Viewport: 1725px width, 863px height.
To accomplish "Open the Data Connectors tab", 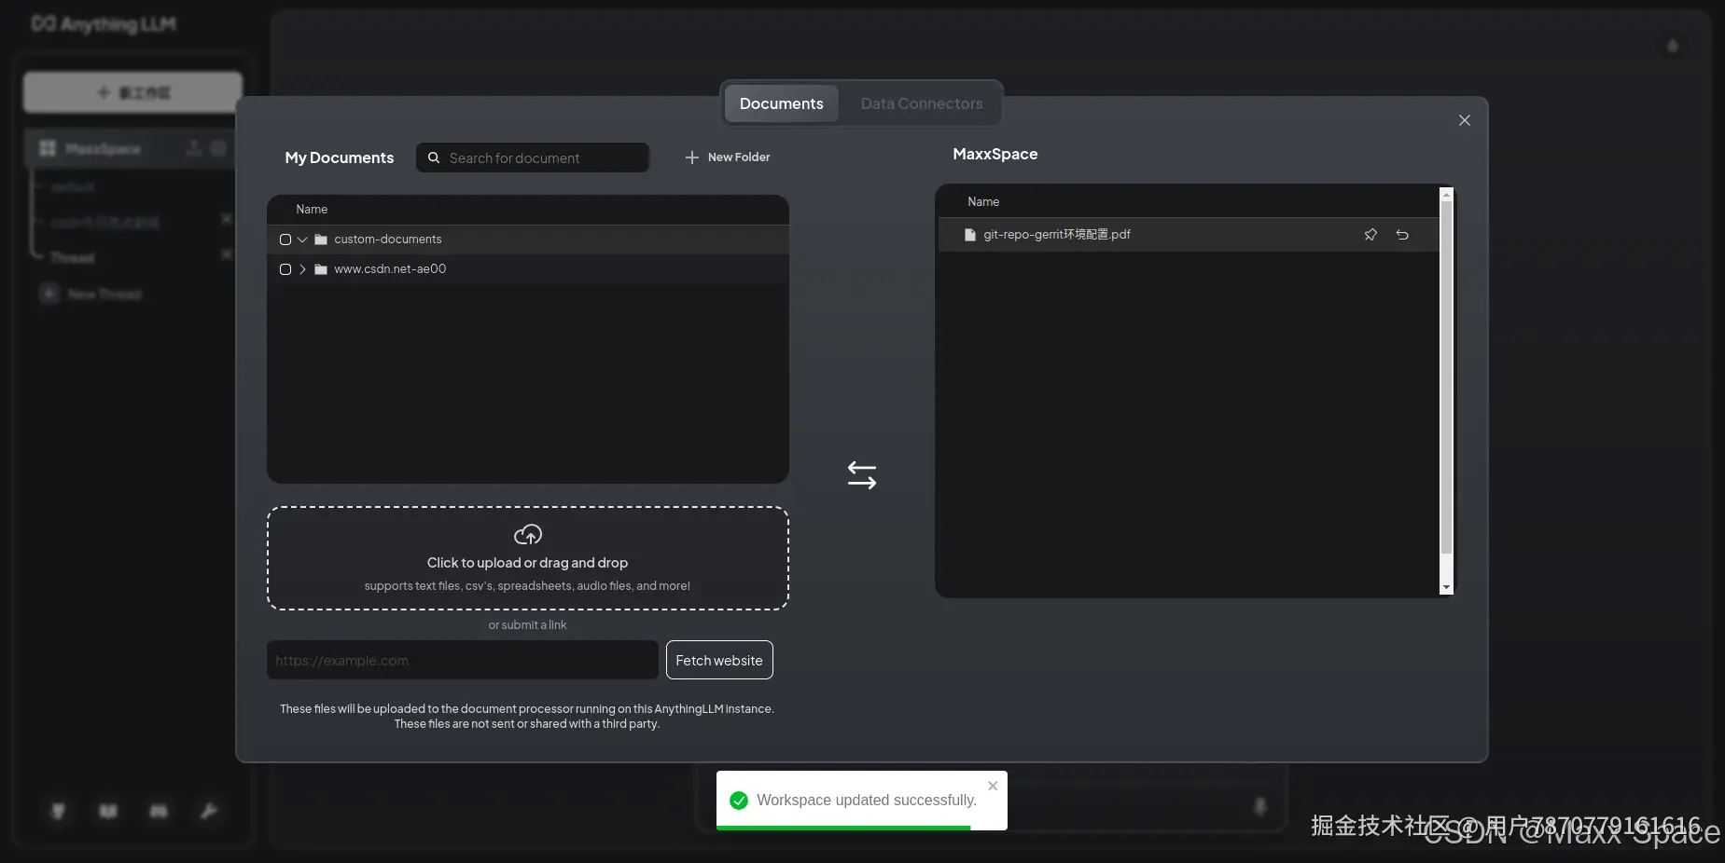I will (x=922, y=103).
